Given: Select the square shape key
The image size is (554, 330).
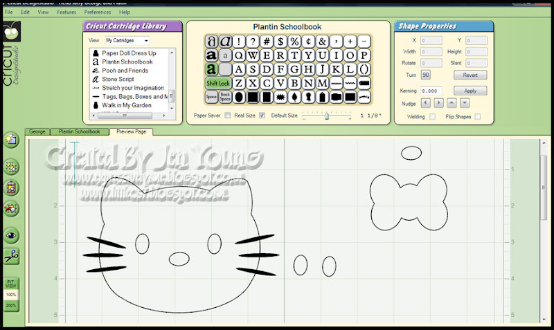Looking at the screenshot, I should point(253,97).
